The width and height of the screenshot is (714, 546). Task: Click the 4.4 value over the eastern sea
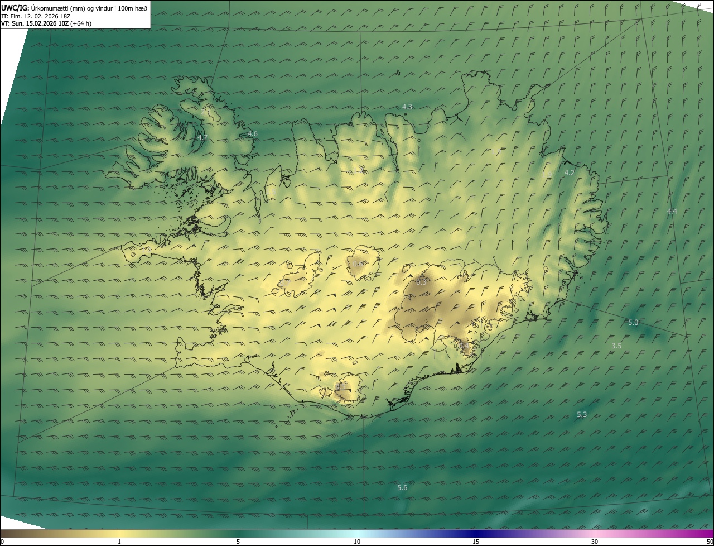pyautogui.click(x=672, y=211)
